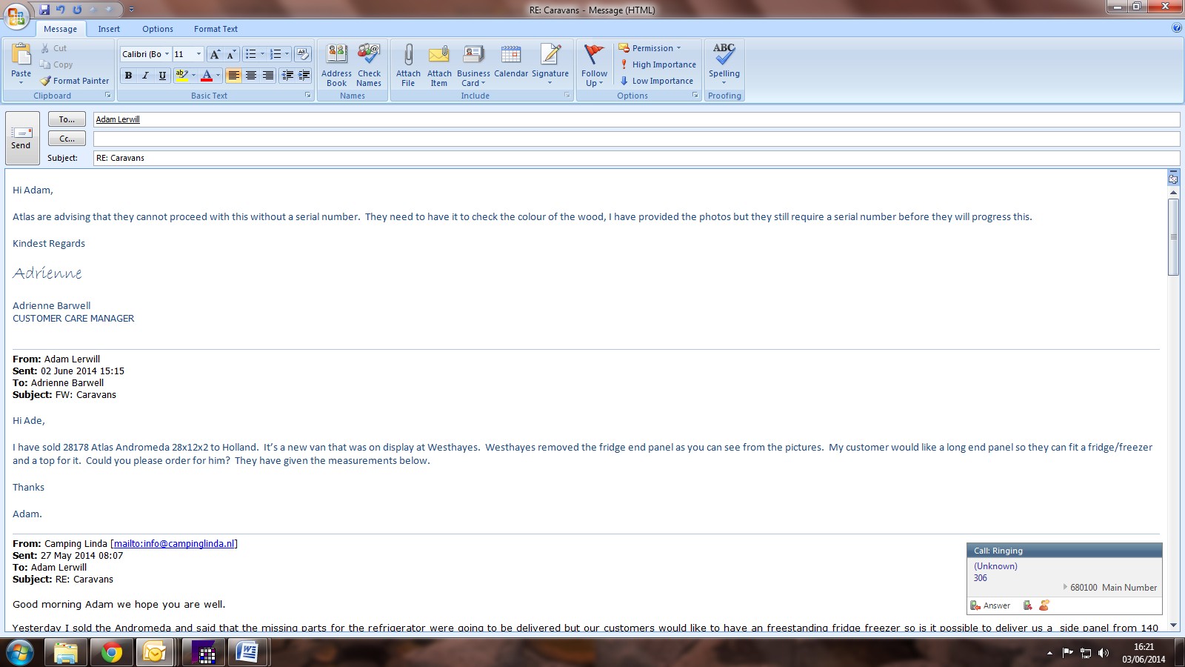Viewport: 1185px width, 667px height.
Task: Run Check Names
Action: (369, 65)
